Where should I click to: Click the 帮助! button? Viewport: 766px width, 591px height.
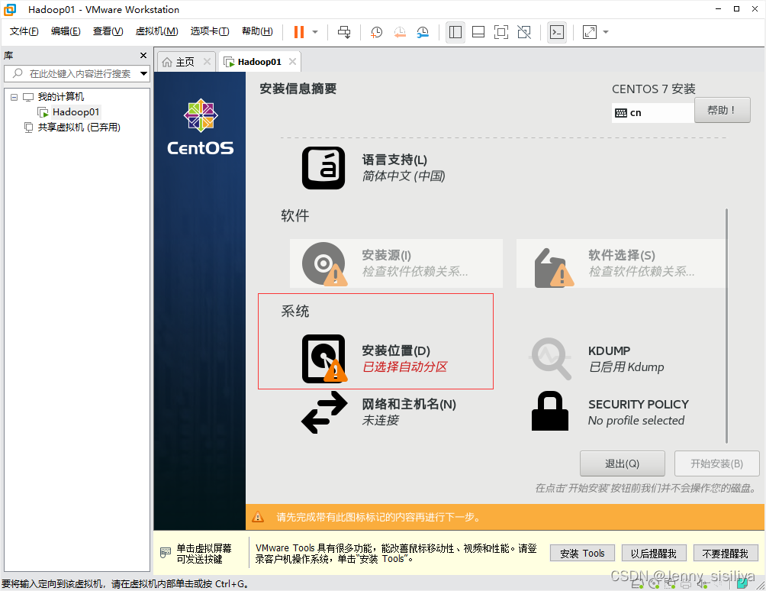(x=722, y=111)
